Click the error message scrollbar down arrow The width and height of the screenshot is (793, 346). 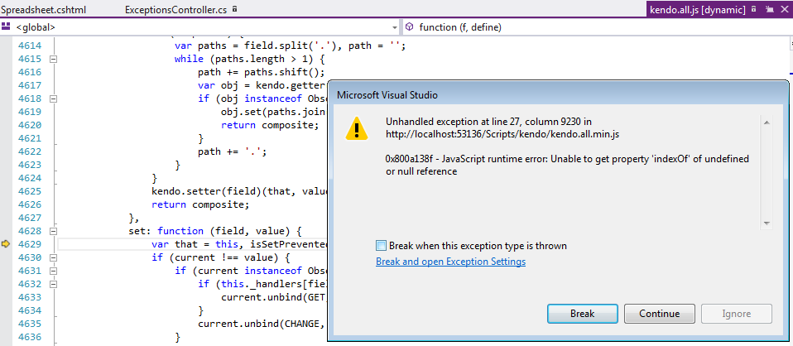pyautogui.click(x=767, y=223)
